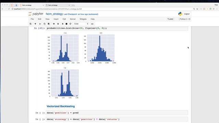Screen dimensions: 219x123
Task: Click the zoom magnifier icon in the address bar
Action: click(x=194, y=9)
